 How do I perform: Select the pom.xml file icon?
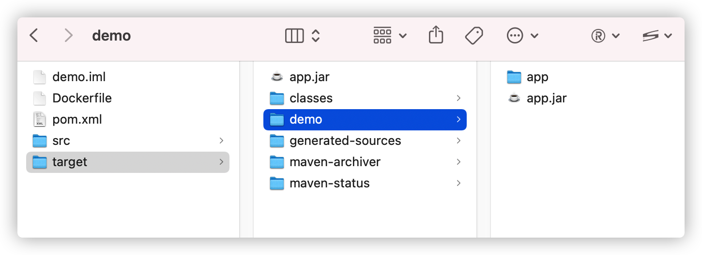(40, 119)
